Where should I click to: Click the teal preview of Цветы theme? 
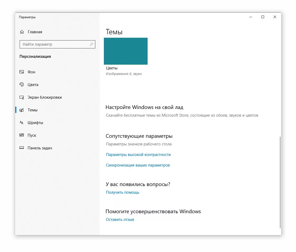click(x=126, y=51)
